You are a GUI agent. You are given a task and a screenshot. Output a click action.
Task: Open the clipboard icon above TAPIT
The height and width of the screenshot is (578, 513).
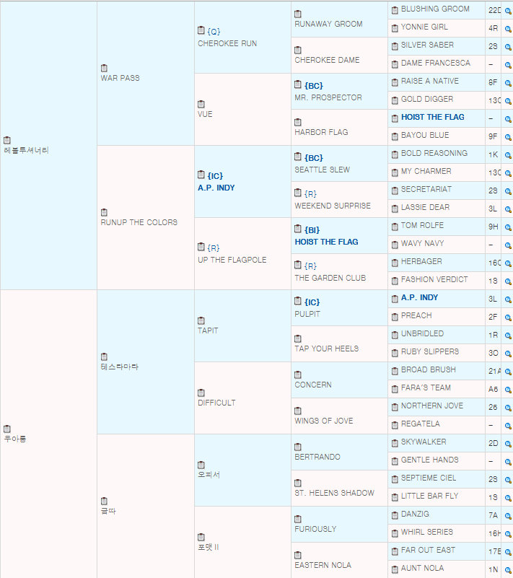(x=201, y=320)
